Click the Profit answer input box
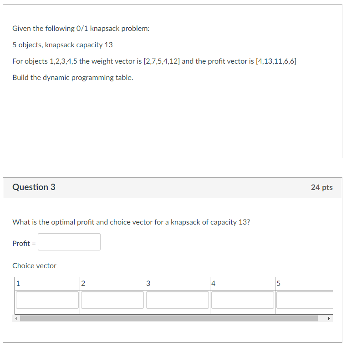Screen dimensions: 351x345 [x=69, y=242]
